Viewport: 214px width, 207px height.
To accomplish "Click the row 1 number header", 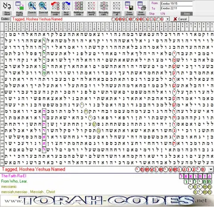I will click(x=2, y=35).
